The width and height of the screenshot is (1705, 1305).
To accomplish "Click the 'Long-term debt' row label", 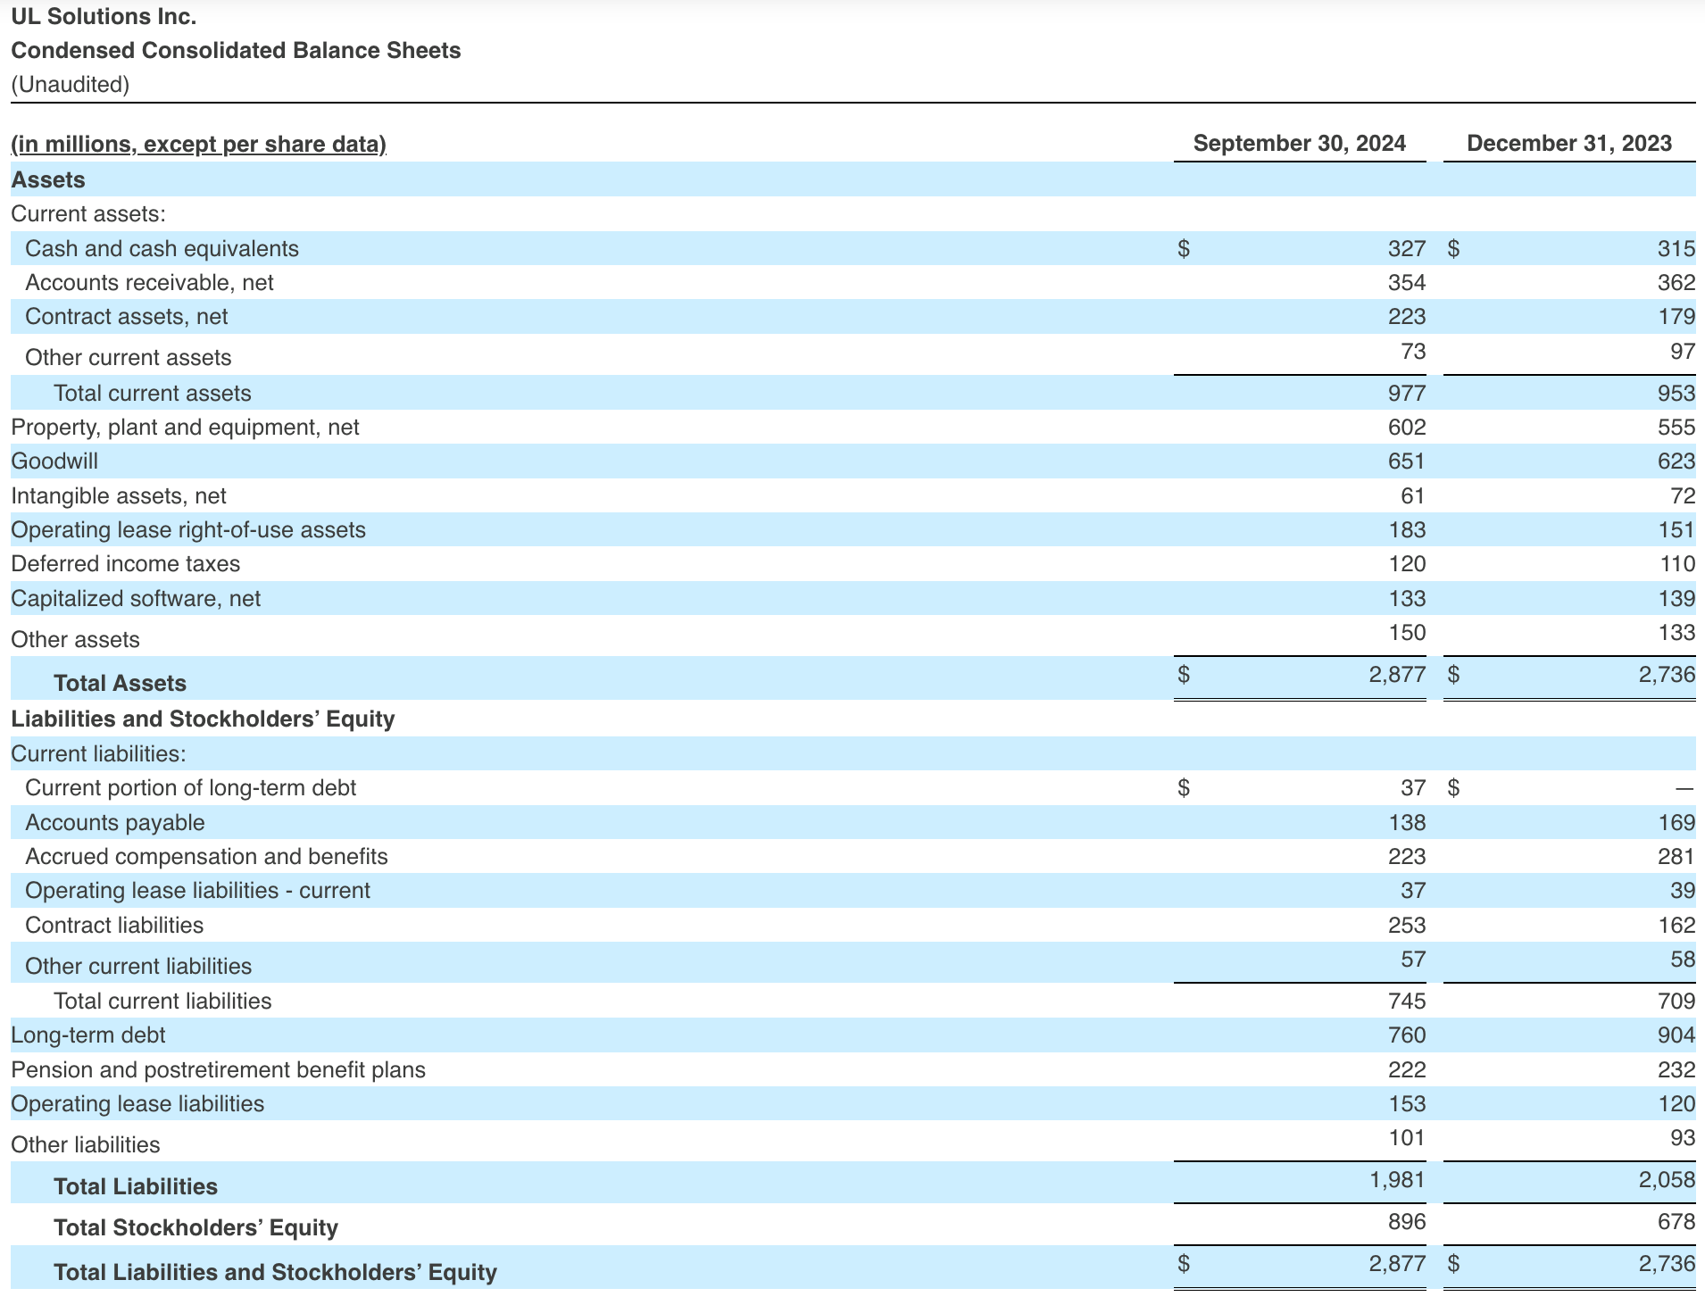I will (x=87, y=1035).
